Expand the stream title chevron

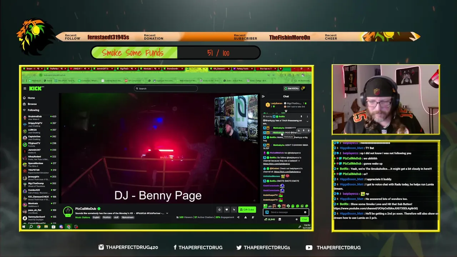(167, 213)
